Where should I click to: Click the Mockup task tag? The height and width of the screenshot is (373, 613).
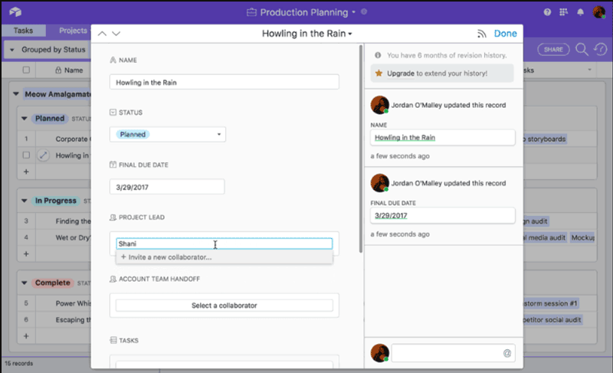(x=583, y=237)
